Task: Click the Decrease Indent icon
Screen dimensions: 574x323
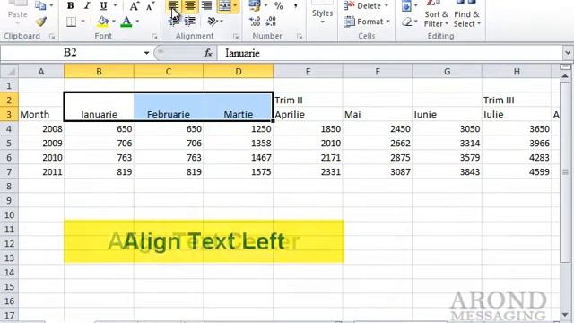Action: (x=174, y=22)
